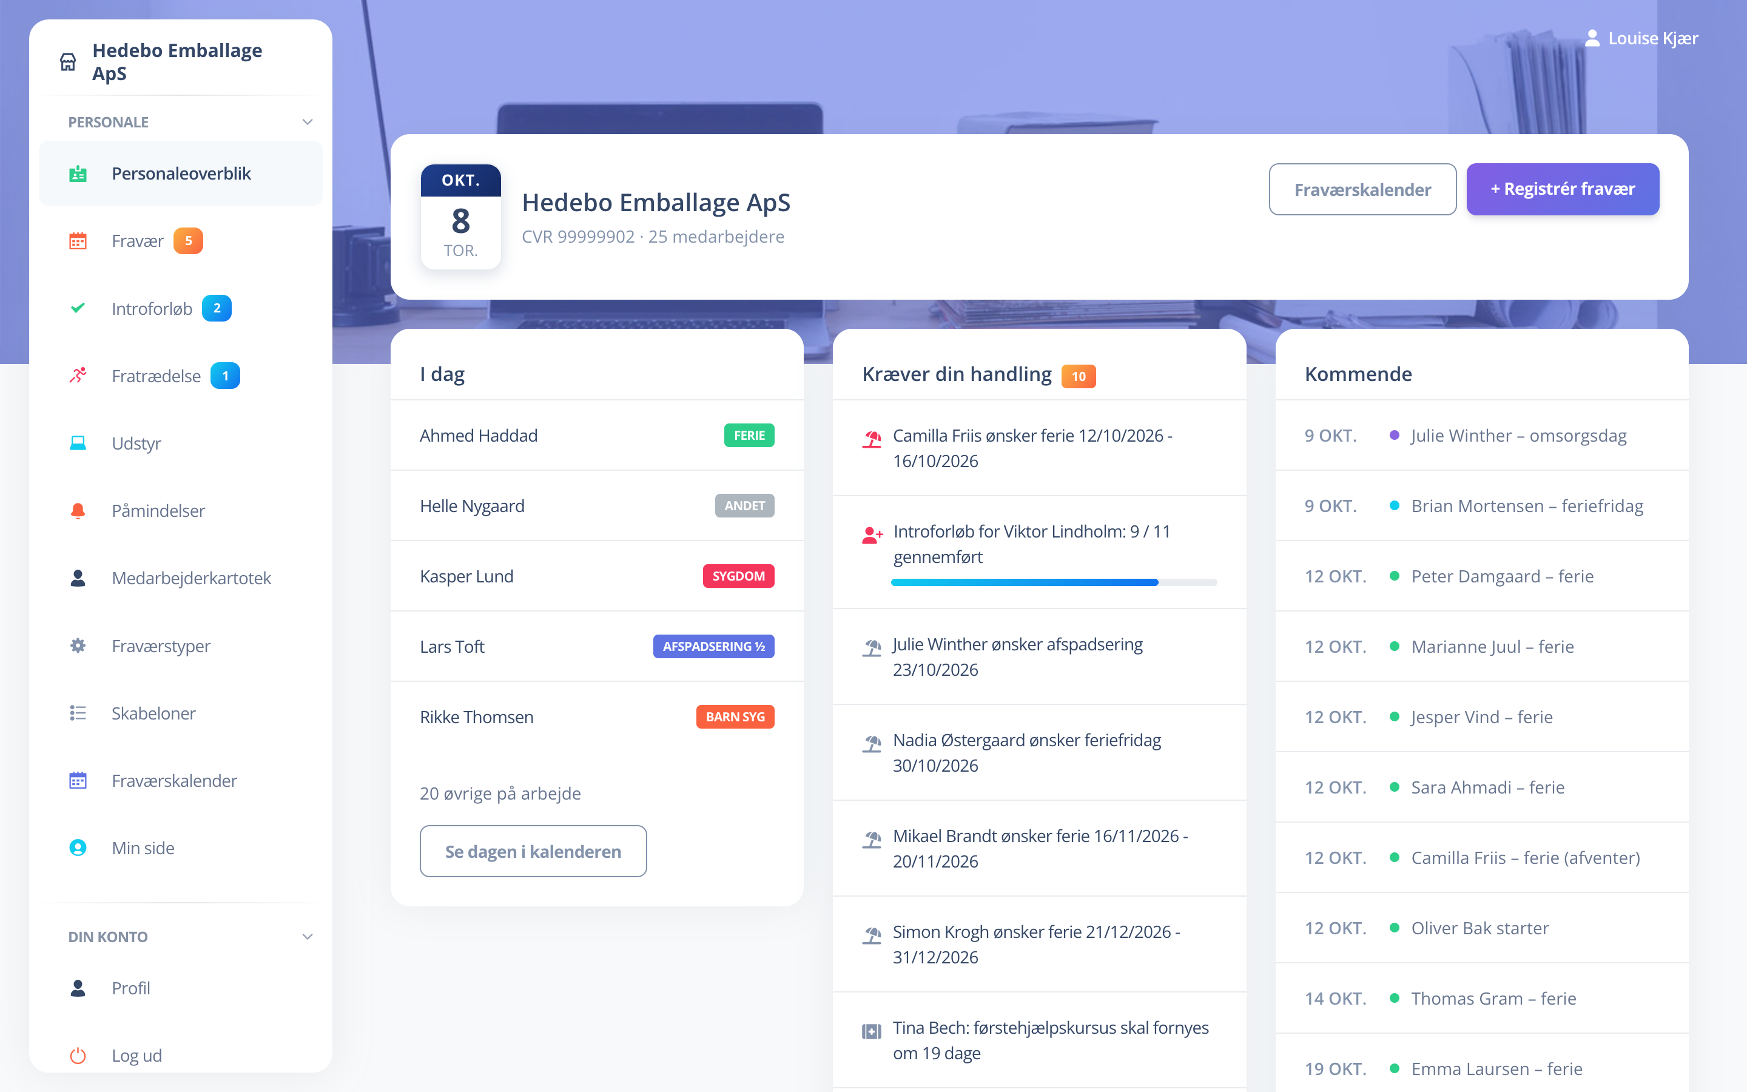The image size is (1747, 1092).
Task: Click the orange 5 badge next to Fravær
Action: pyautogui.click(x=187, y=240)
